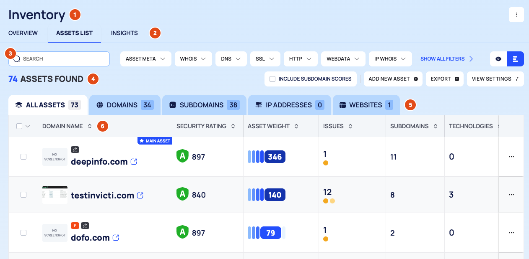
Task: Click the green A rating shield for dofo.com
Action: pos(182,232)
